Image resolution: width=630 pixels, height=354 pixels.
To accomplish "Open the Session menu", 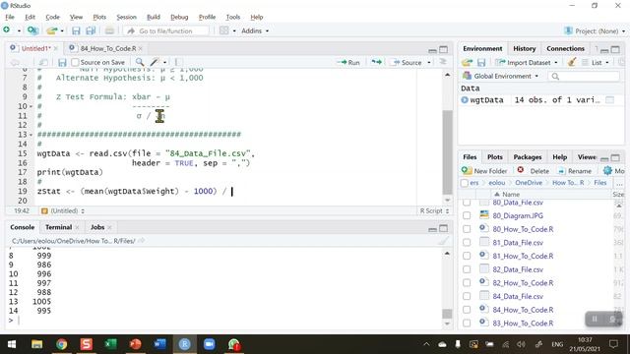I will pos(127,17).
